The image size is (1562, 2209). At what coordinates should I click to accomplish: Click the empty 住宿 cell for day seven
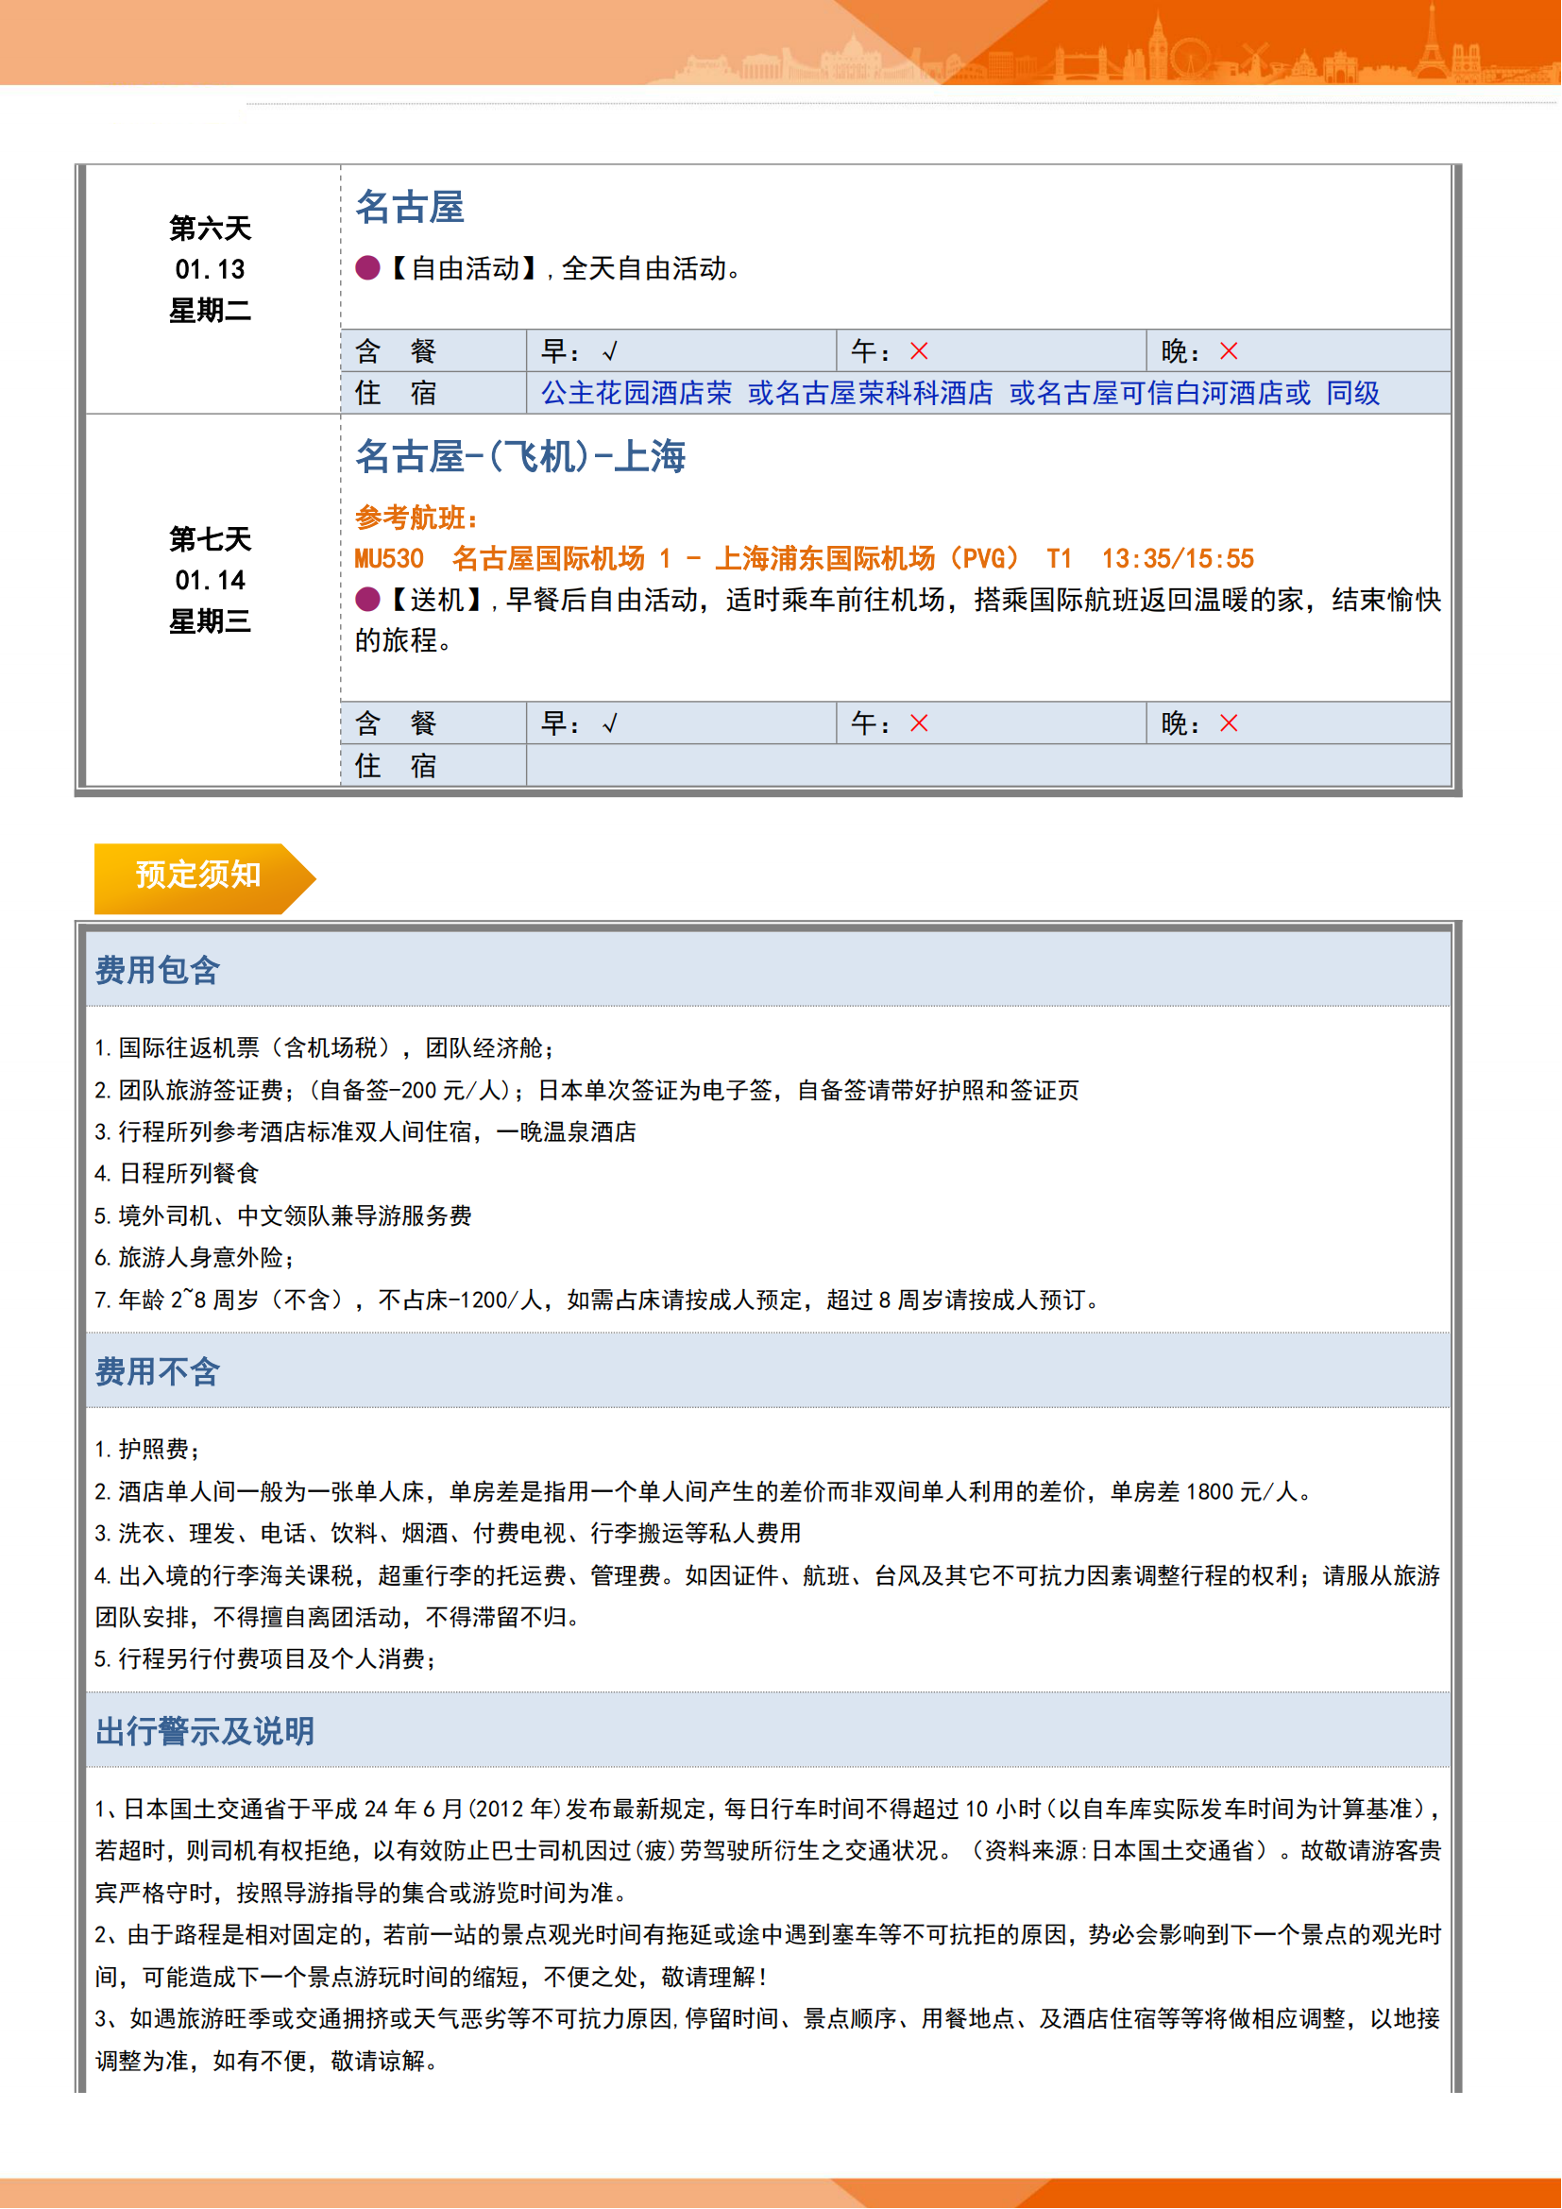click(x=988, y=767)
